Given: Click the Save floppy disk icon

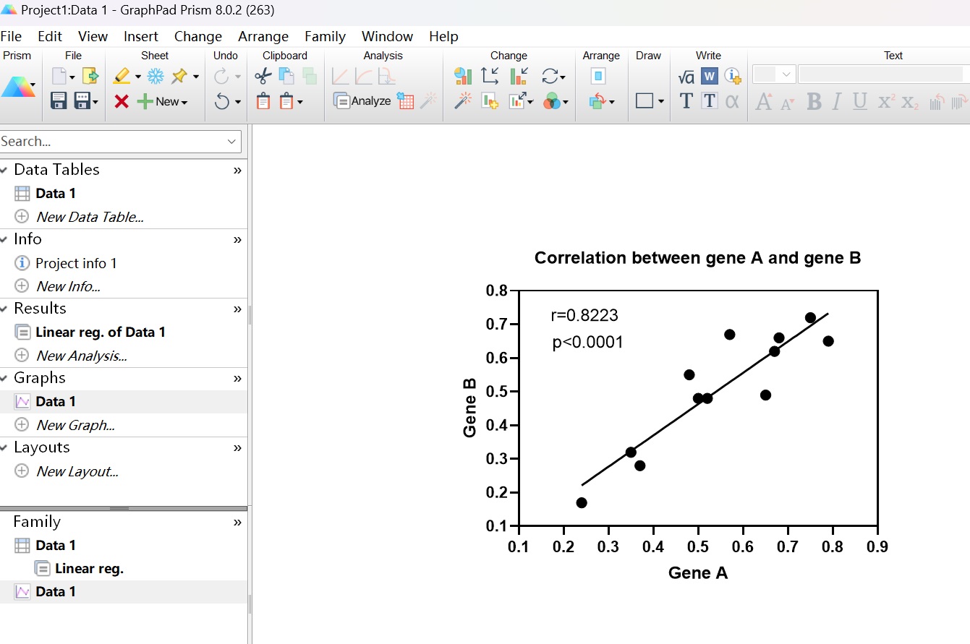Looking at the screenshot, I should tap(59, 101).
